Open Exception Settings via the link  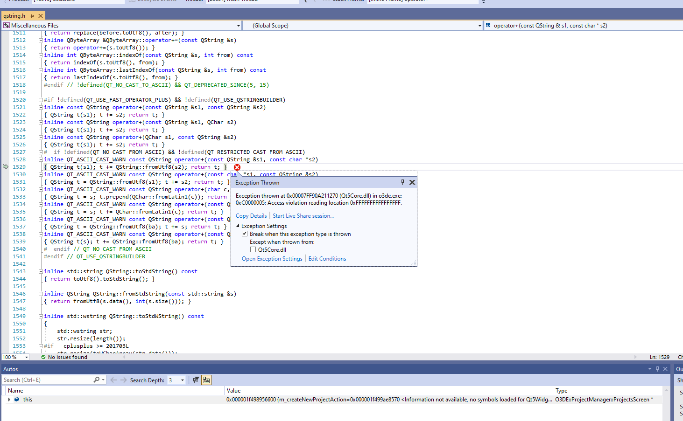[272, 258]
